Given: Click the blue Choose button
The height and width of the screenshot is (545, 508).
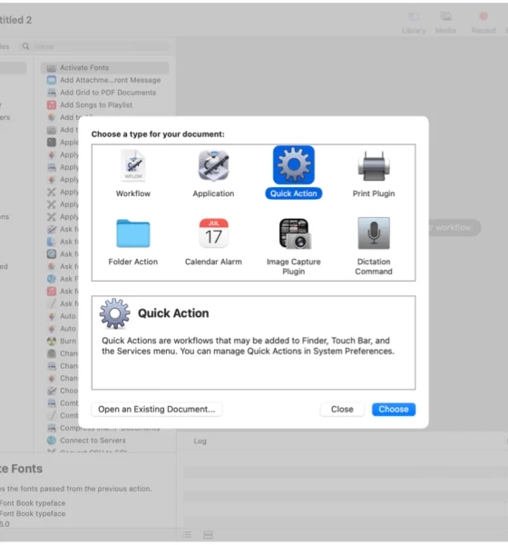Looking at the screenshot, I should [x=394, y=409].
